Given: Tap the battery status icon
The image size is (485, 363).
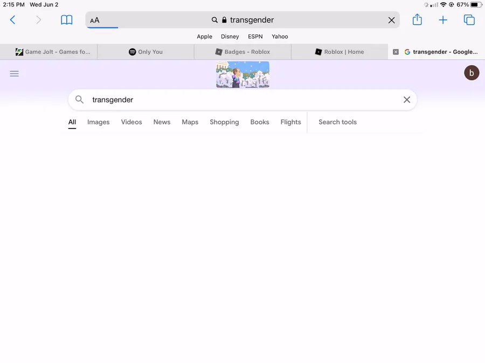Looking at the screenshot, I should pyautogui.click(x=476, y=5).
